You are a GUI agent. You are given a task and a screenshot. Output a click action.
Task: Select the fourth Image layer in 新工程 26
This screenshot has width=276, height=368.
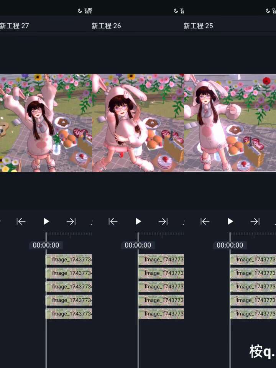coord(161,300)
